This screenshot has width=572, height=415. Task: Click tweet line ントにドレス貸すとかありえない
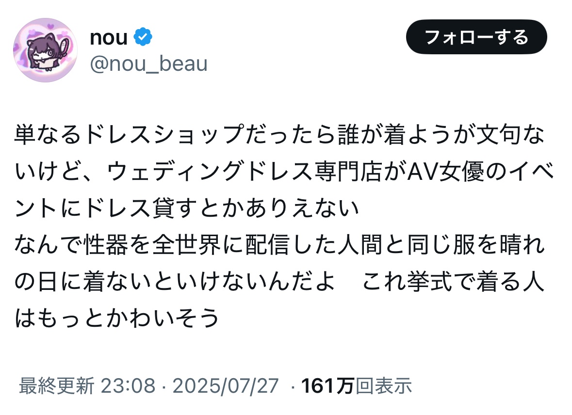pyautogui.click(x=187, y=210)
